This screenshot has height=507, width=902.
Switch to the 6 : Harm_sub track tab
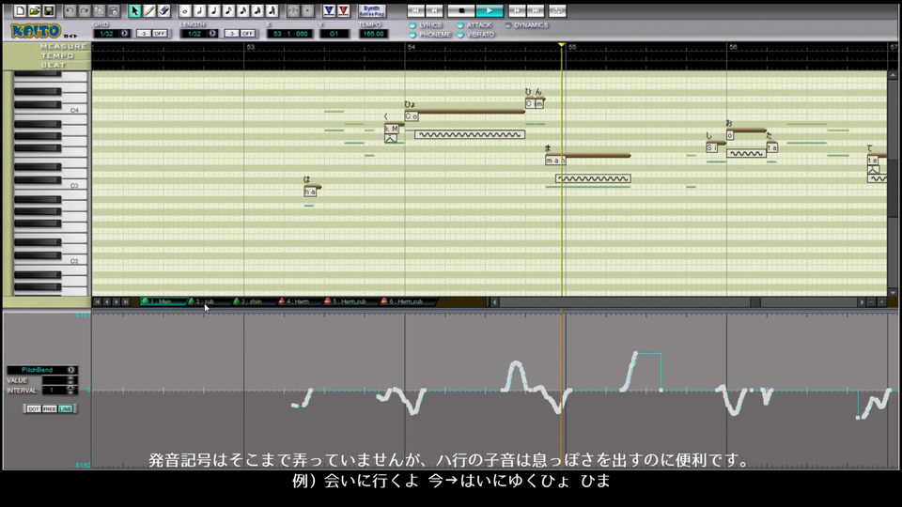(x=407, y=301)
